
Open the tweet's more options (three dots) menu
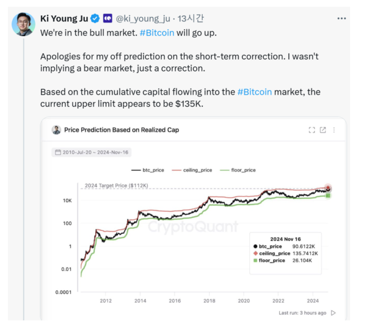(x=342, y=18)
